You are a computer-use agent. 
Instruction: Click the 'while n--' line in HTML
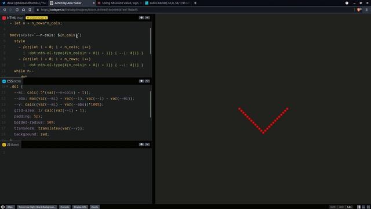coord(24,71)
